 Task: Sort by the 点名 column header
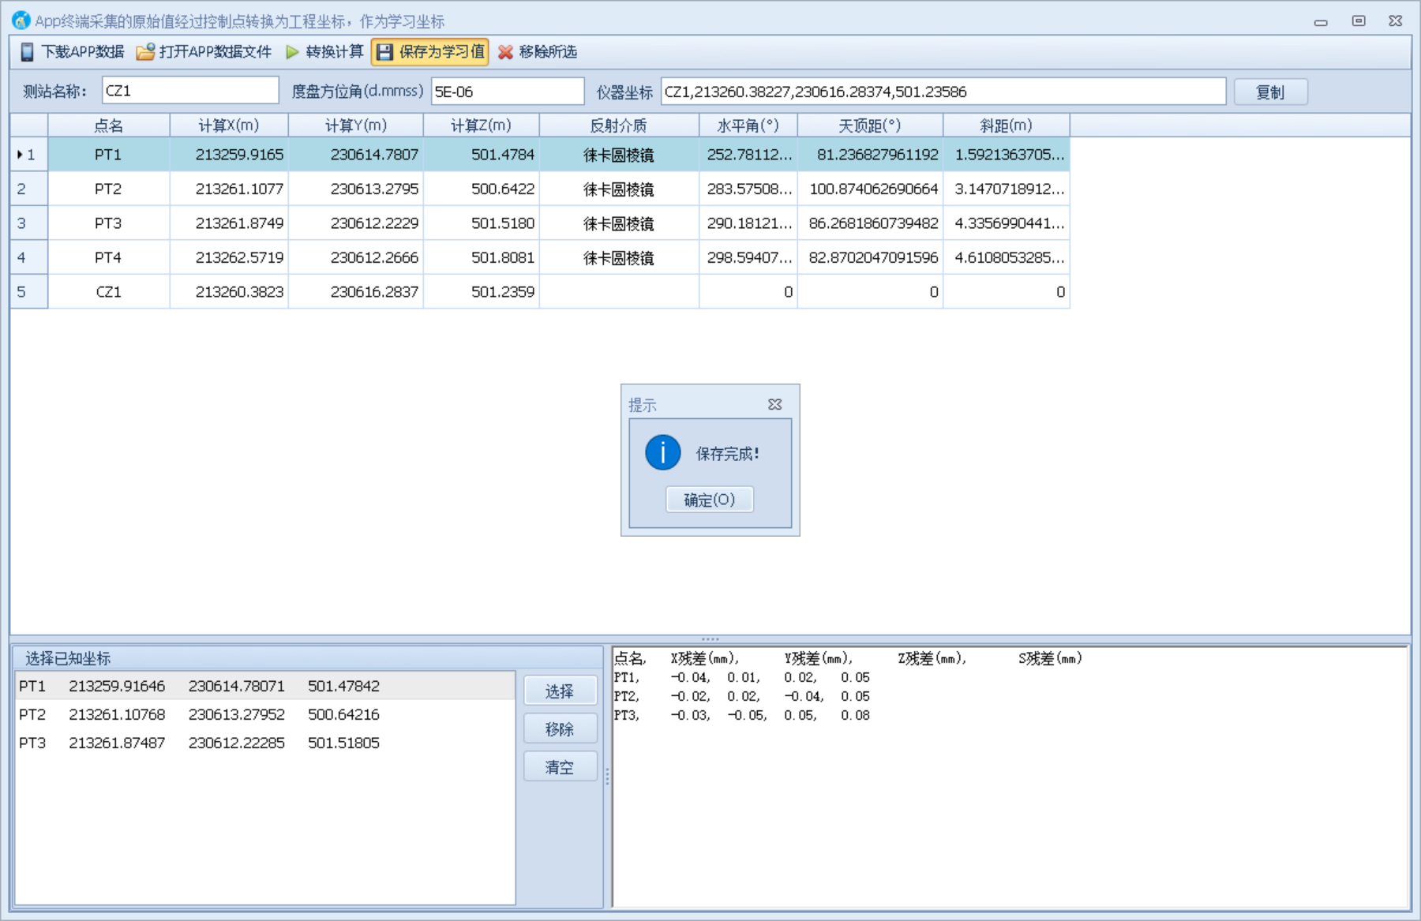109,125
